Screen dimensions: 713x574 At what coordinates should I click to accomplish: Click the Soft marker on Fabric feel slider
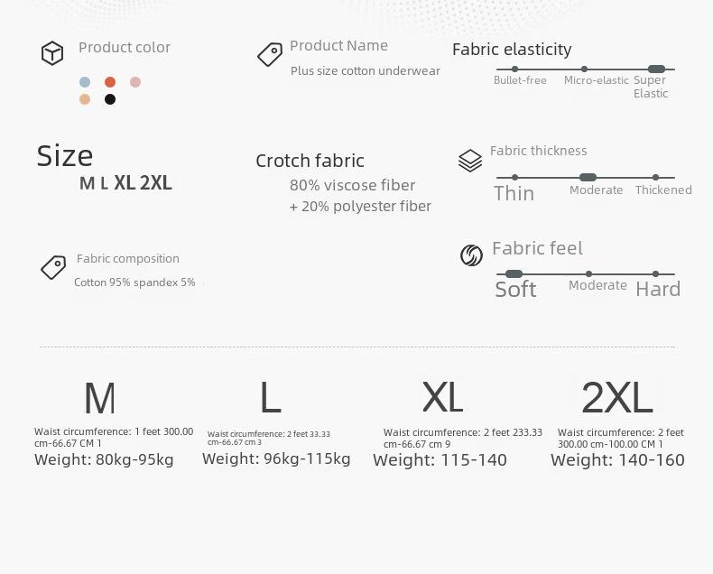click(514, 273)
